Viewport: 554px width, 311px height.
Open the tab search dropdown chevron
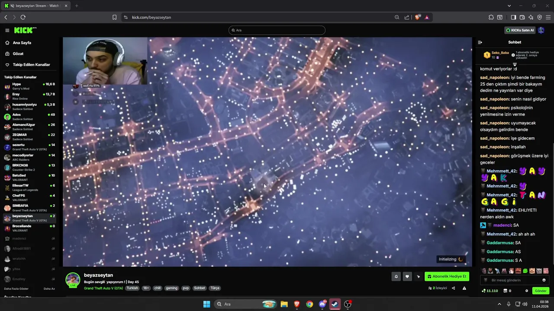click(x=509, y=6)
